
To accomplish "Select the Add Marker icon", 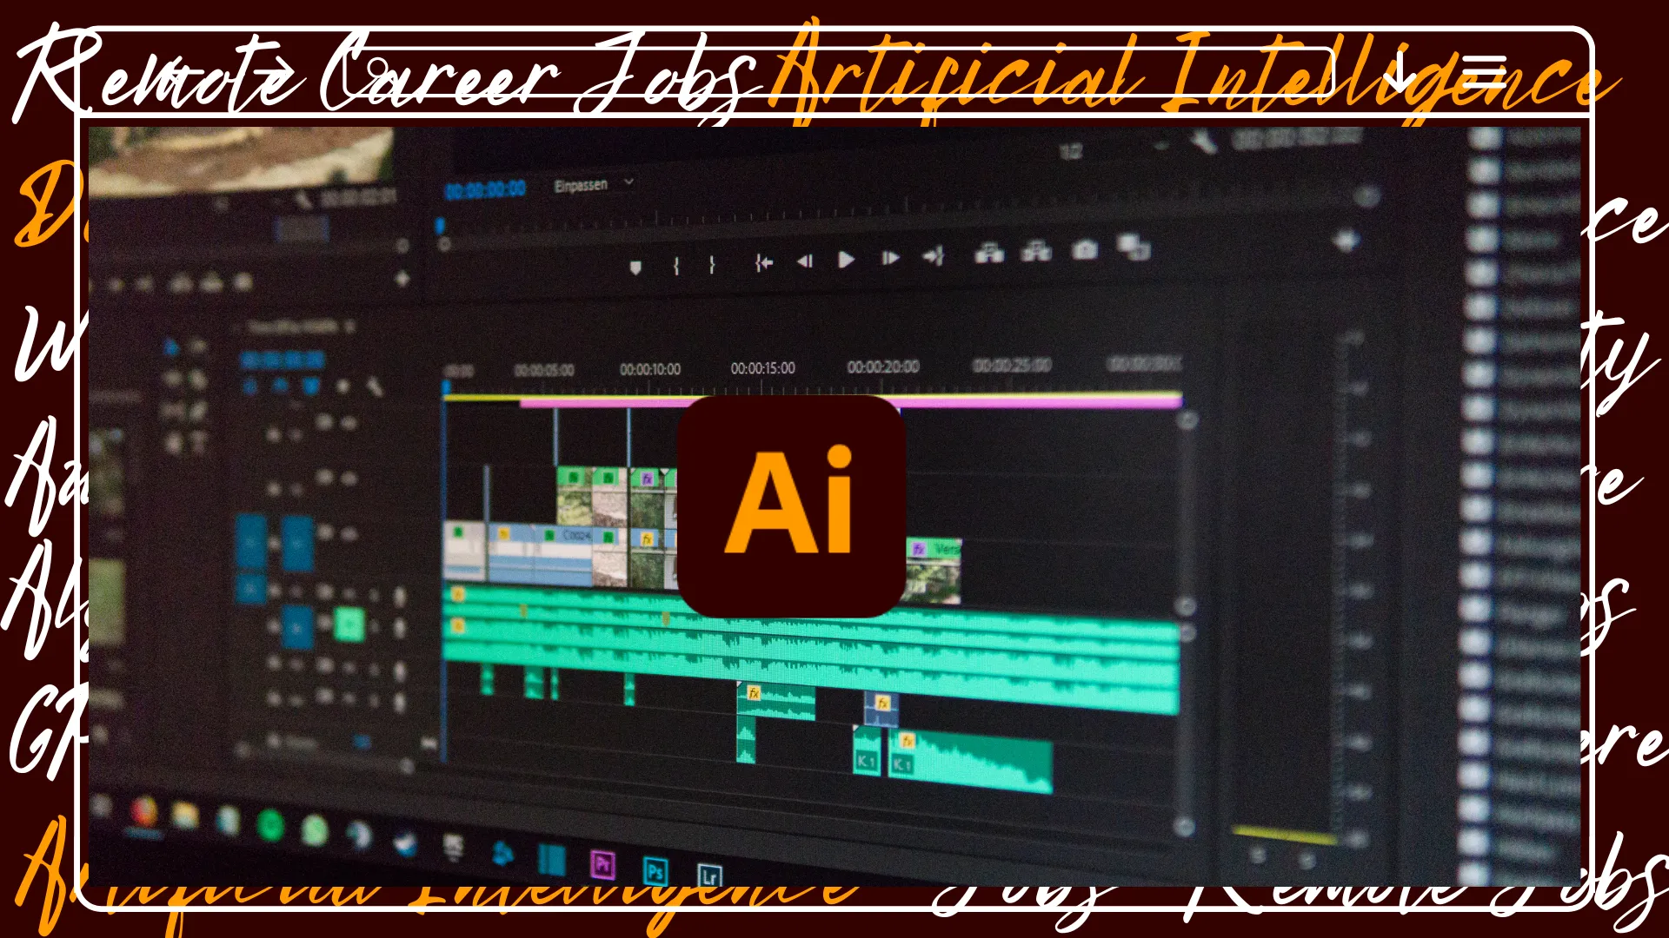I will point(635,266).
